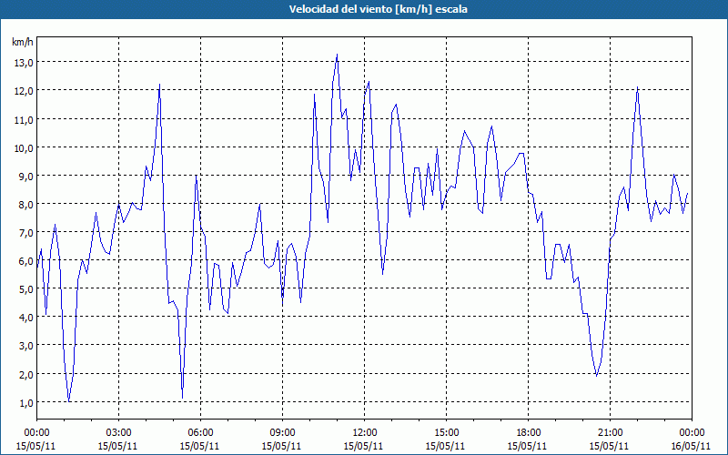Click the 9,0 y-axis label
This screenshot has height=455, width=728.
[26, 176]
